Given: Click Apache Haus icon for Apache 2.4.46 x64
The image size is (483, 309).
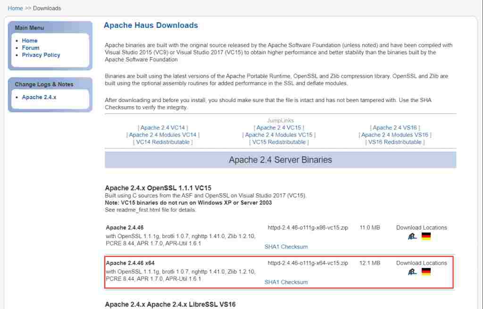Looking at the screenshot, I should (412, 272).
